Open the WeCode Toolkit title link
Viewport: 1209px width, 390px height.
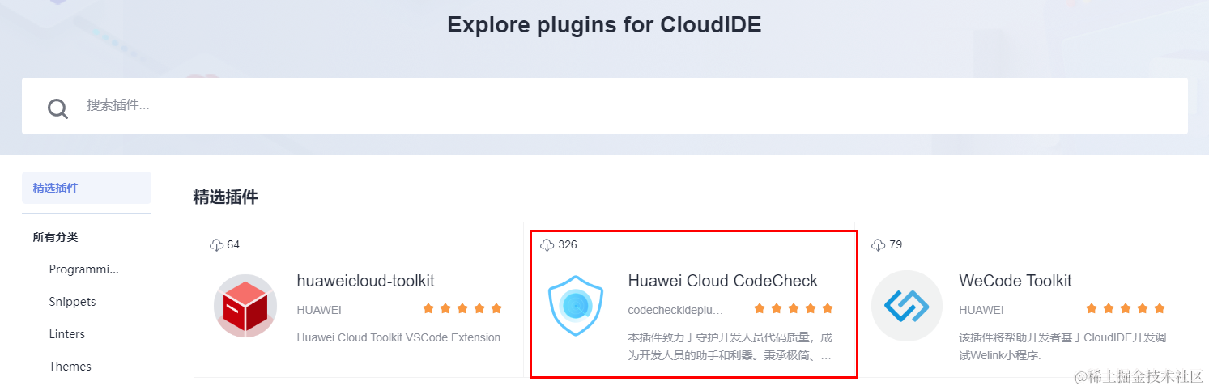pyautogui.click(x=1015, y=281)
